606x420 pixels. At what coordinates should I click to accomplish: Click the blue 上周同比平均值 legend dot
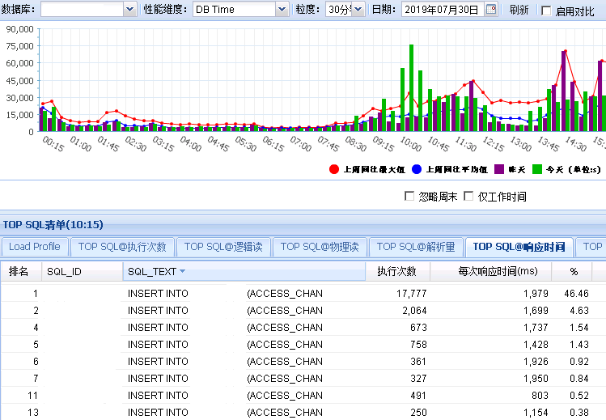click(x=417, y=169)
